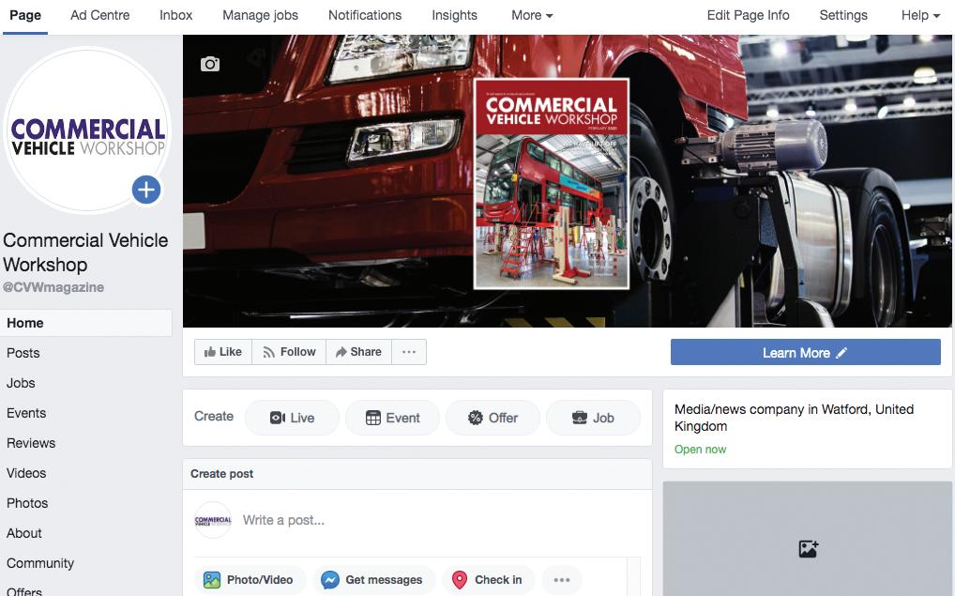Open Jobs in the sidebar

pos(21,383)
